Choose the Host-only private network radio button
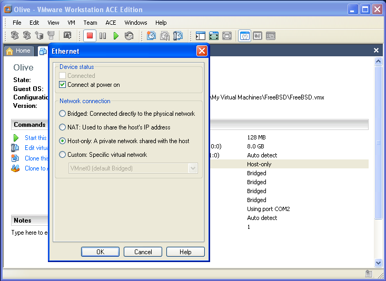The height and width of the screenshot is (281, 386). point(63,141)
